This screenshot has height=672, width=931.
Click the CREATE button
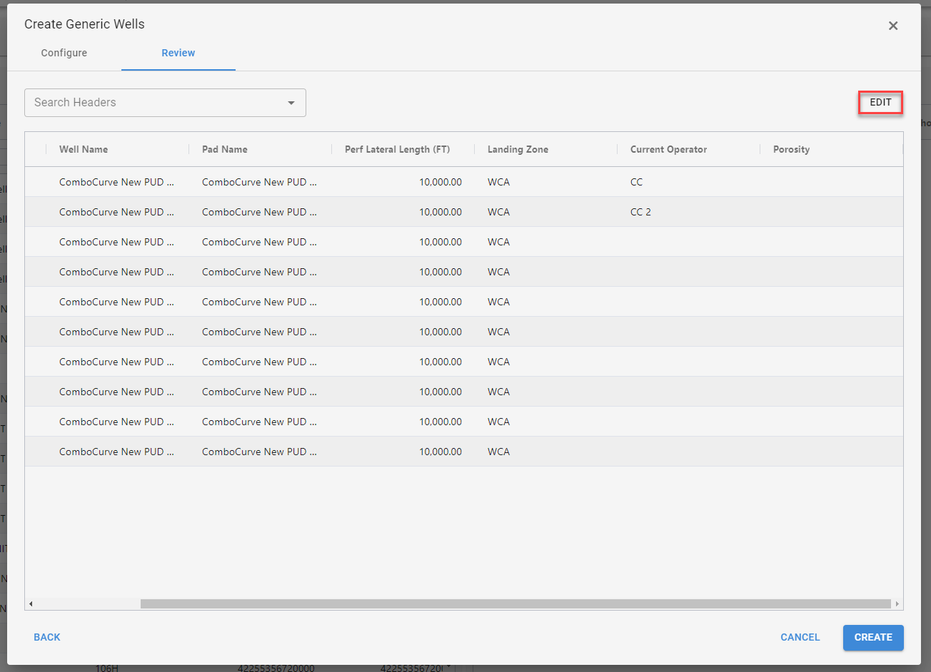point(873,637)
